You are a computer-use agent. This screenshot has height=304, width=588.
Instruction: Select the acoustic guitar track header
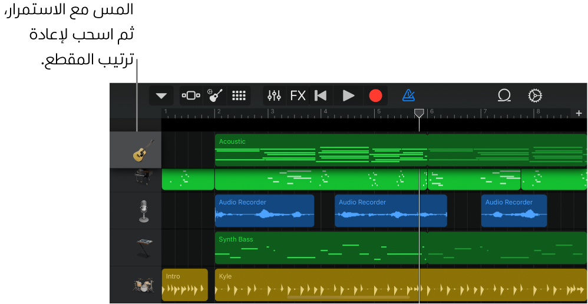(x=136, y=150)
